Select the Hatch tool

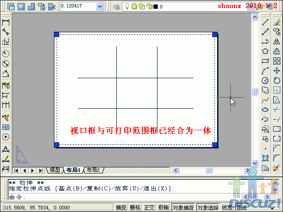[265, 158]
